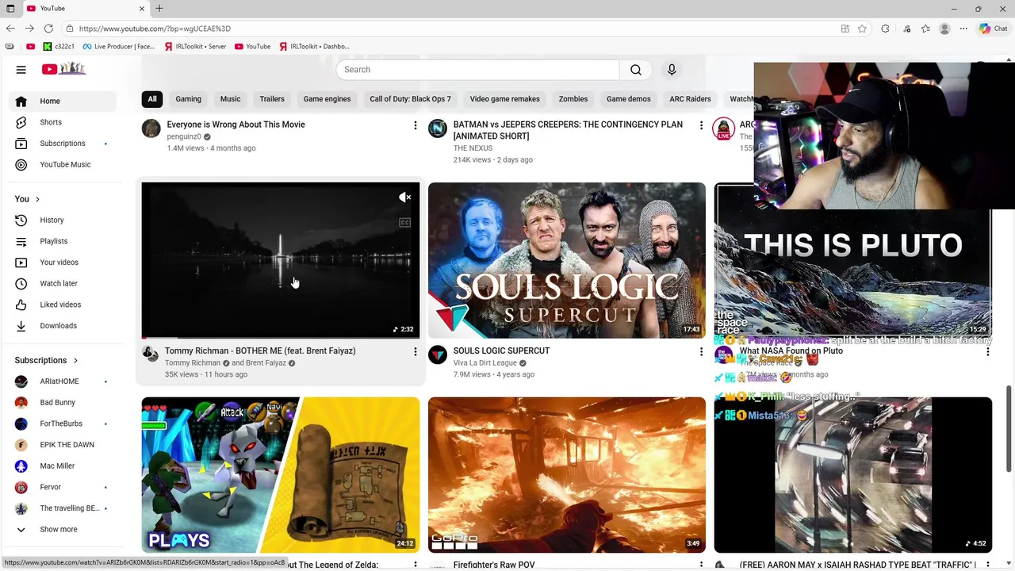The height and width of the screenshot is (571, 1015).
Task: Click the YouTube logo
Action: [63, 69]
